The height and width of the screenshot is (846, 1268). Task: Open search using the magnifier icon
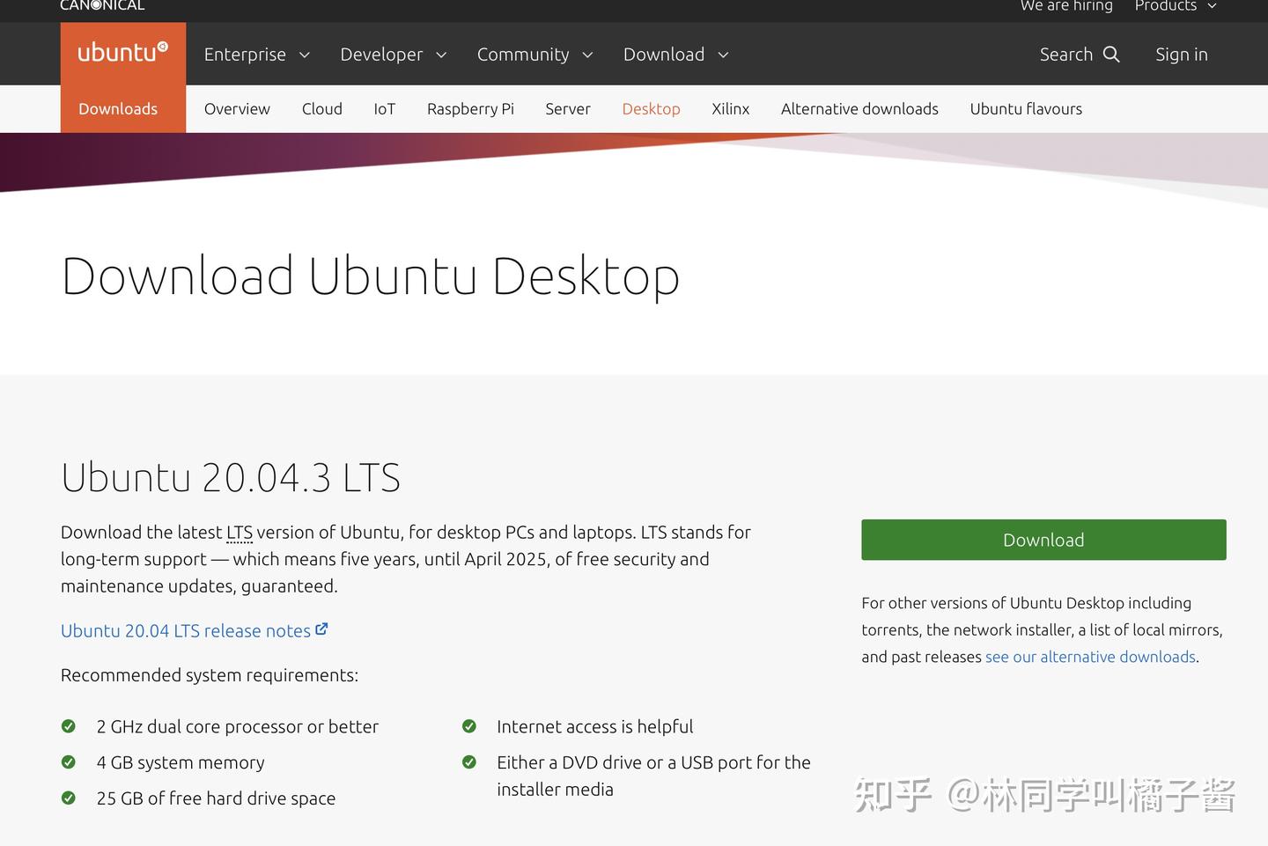click(x=1110, y=54)
